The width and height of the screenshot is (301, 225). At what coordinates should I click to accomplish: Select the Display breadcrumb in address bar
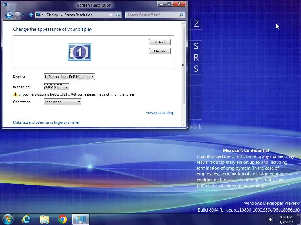pyautogui.click(x=52, y=15)
